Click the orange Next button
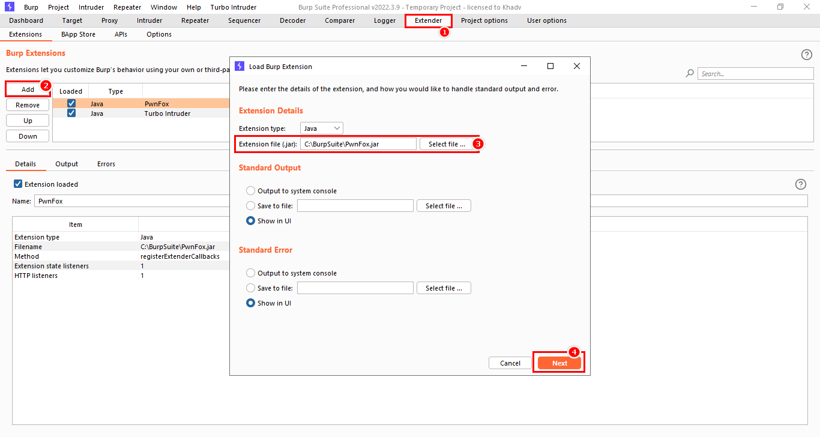This screenshot has height=437, width=820. tap(559, 363)
